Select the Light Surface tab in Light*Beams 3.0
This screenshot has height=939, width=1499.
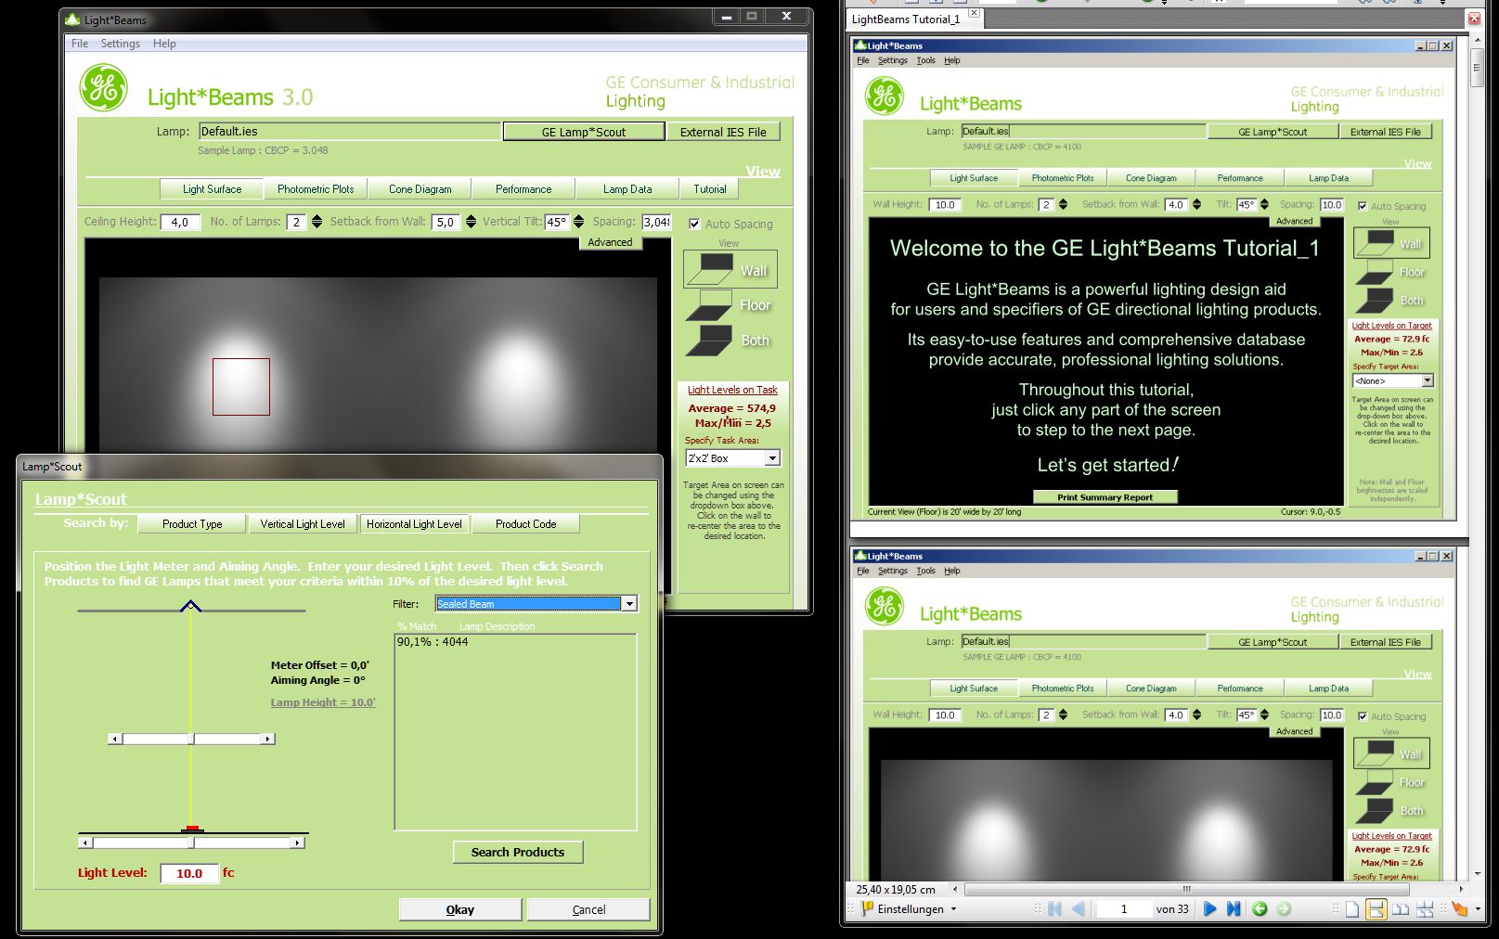pyautogui.click(x=212, y=189)
